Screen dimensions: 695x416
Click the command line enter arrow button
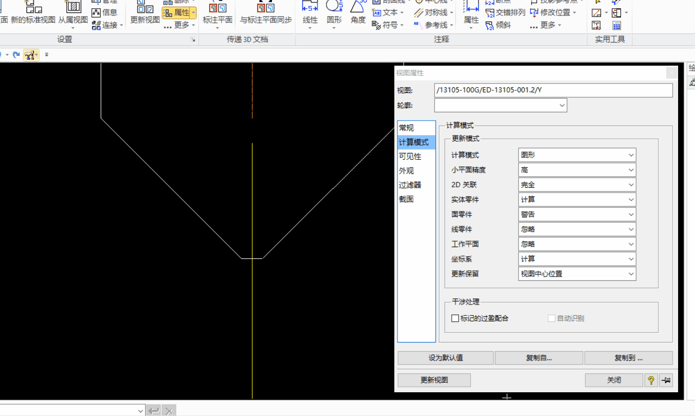point(154,411)
